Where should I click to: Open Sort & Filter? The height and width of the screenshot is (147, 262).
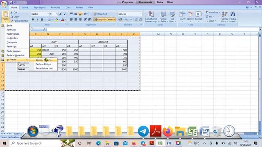(x=225, y=17)
